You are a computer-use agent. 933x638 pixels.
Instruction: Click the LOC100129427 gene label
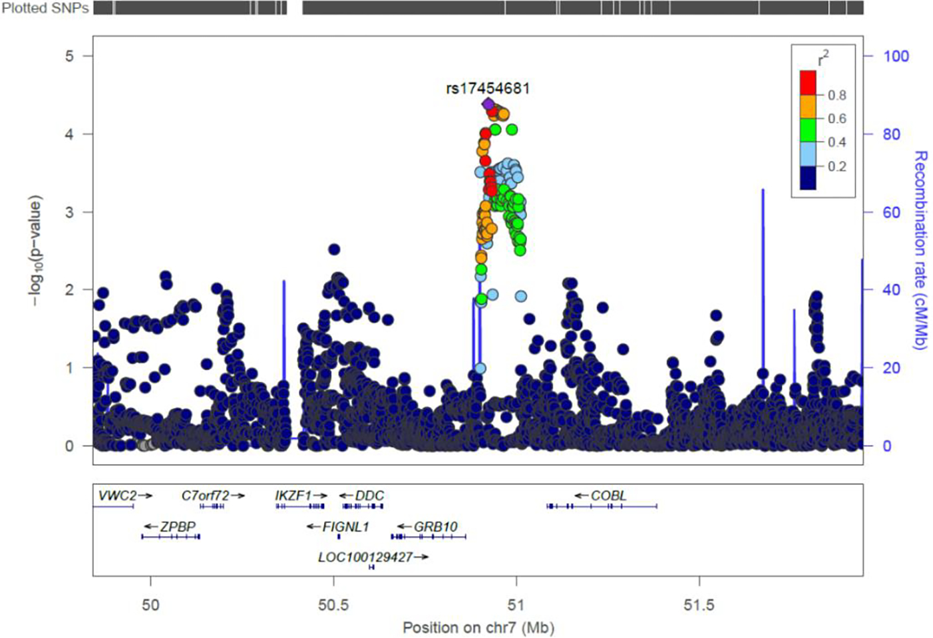pos(365,557)
